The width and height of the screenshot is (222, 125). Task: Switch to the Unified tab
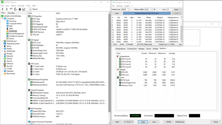[155, 49]
